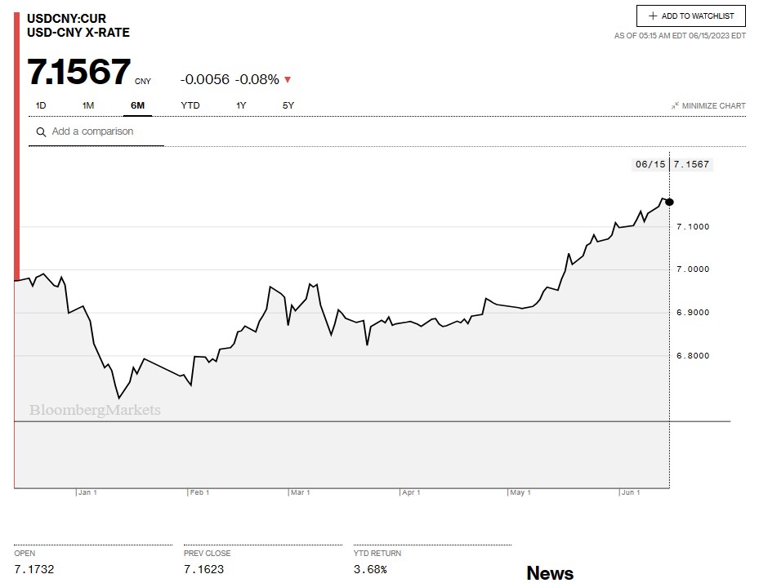Click the Jan 1 x-axis label
The image size is (759, 583).
[87, 492]
